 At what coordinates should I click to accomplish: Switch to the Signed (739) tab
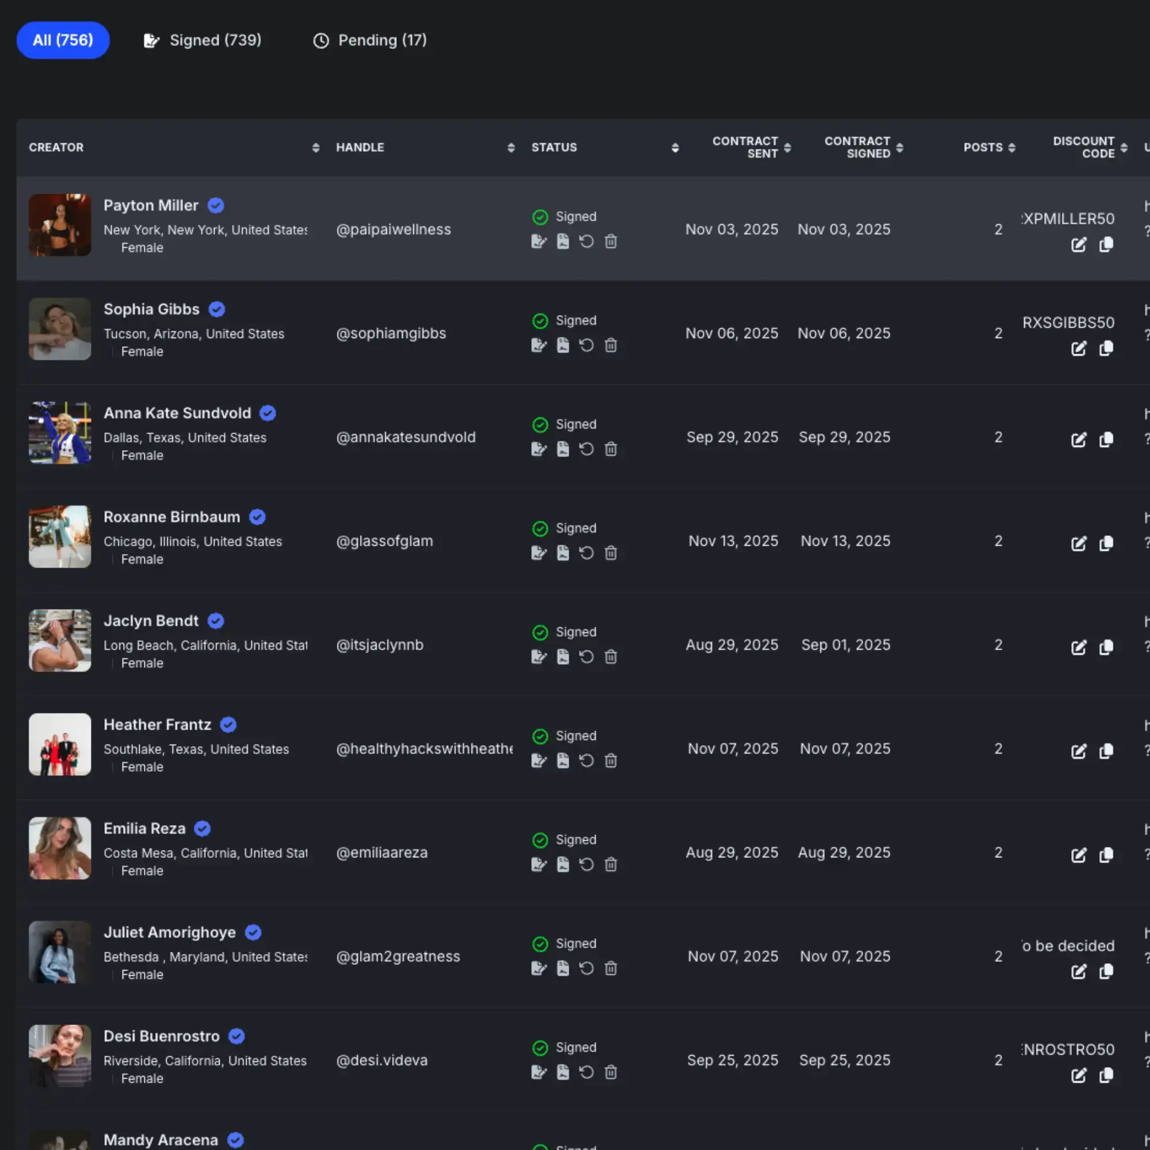click(203, 40)
